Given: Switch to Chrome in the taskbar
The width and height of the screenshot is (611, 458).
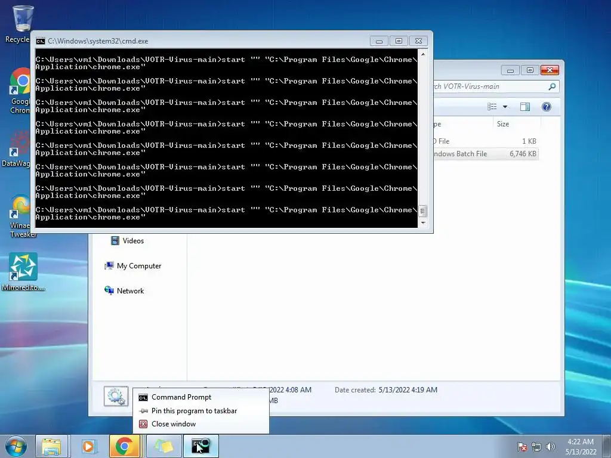Looking at the screenshot, I should point(125,446).
